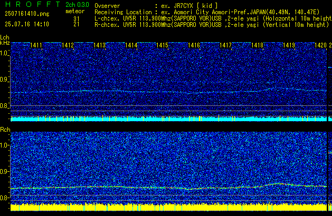Select the 1417 time marker
Image resolution: width=332 pixels, height=216 pixels.
(x=226, y=45)
